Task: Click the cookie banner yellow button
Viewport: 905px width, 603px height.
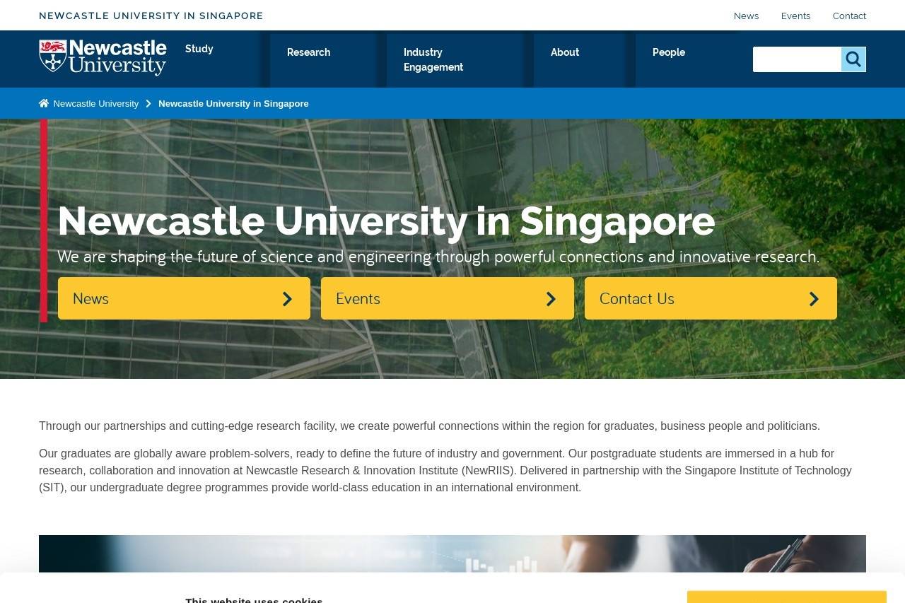Action: coord(786,597)
